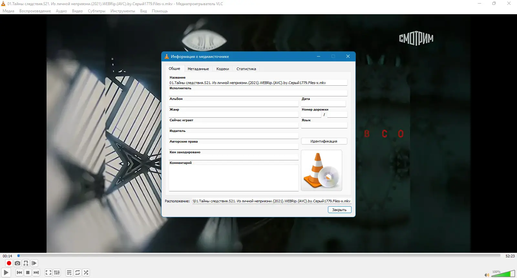Skip to the next media item
Viewport: 517px width, 278px height.
coord(36,273)
